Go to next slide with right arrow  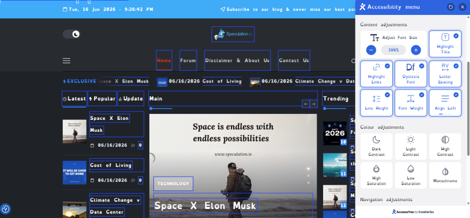click(313, 104)
